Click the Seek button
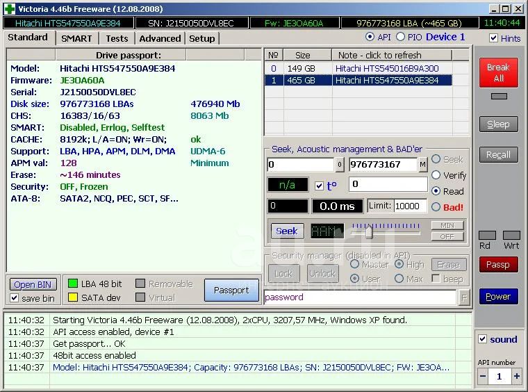Image resolution: width=528 pixels, height=392 pixels. pos(287,231)
